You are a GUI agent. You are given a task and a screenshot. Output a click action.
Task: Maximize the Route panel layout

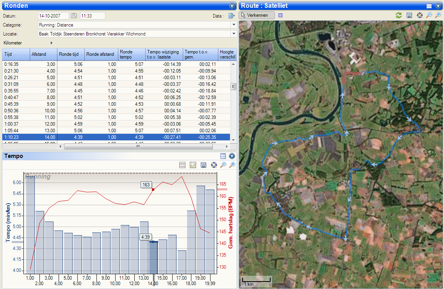coord(429,6)
